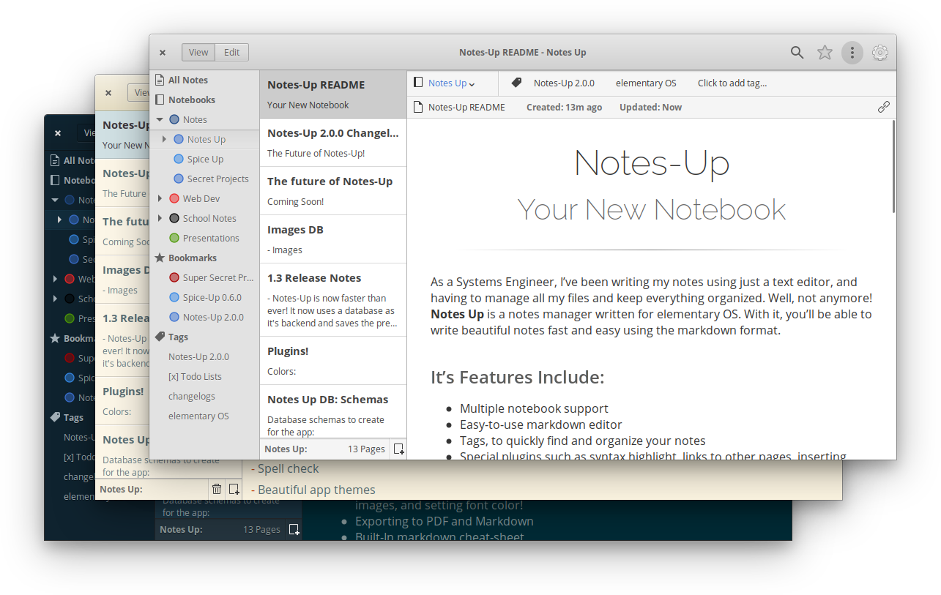This screenshot has width=941, height=595.
Task: Open the Spice-Up 0.6.0 bookmark
Action: [x=212, y=297]
